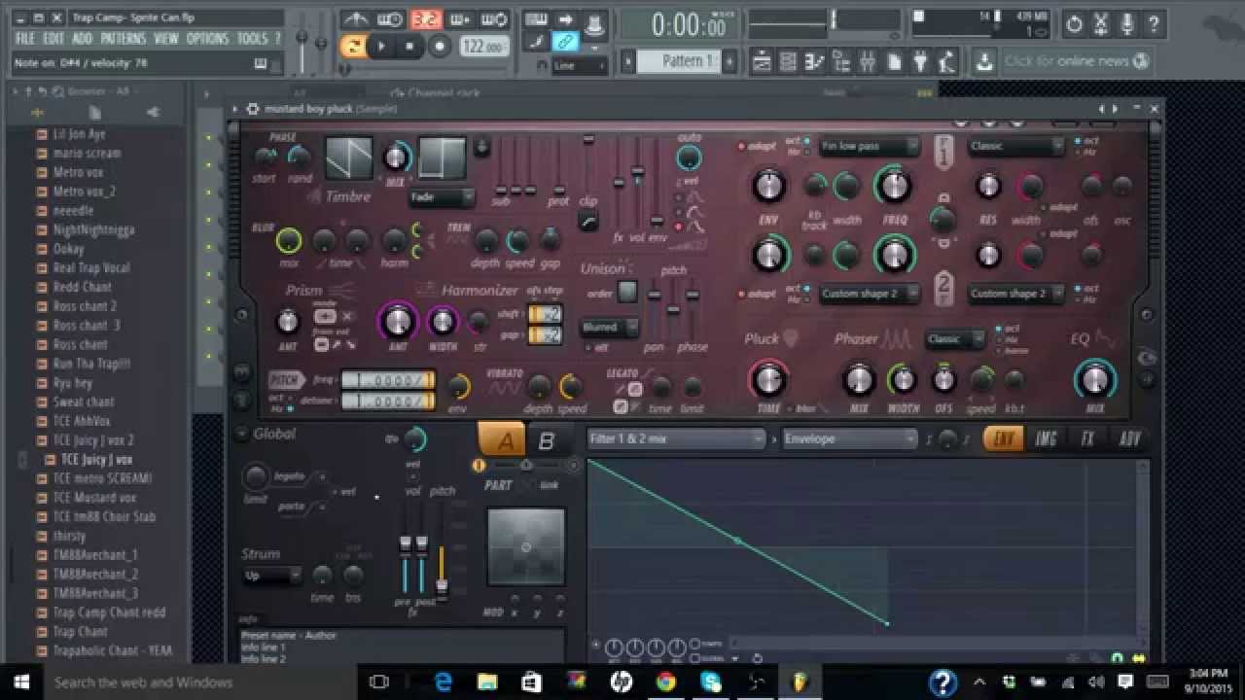The width and height of the screenshot is (1245, 700).
Task: Click the link/chain snap icon
Action: tap(564, 41)
